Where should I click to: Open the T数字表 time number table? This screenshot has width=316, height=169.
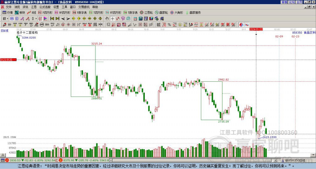coord(131,12)
